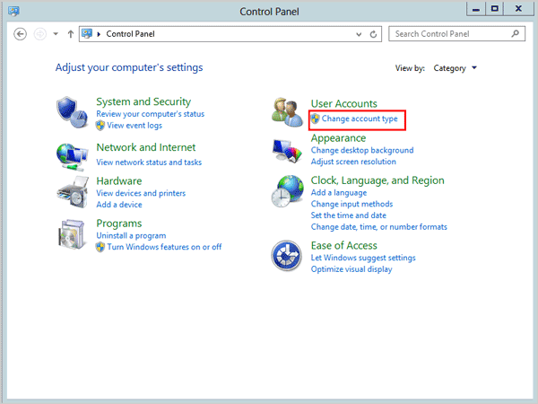Select Uninstall a program
The image size is (538, 404).
tap(131, 235)
